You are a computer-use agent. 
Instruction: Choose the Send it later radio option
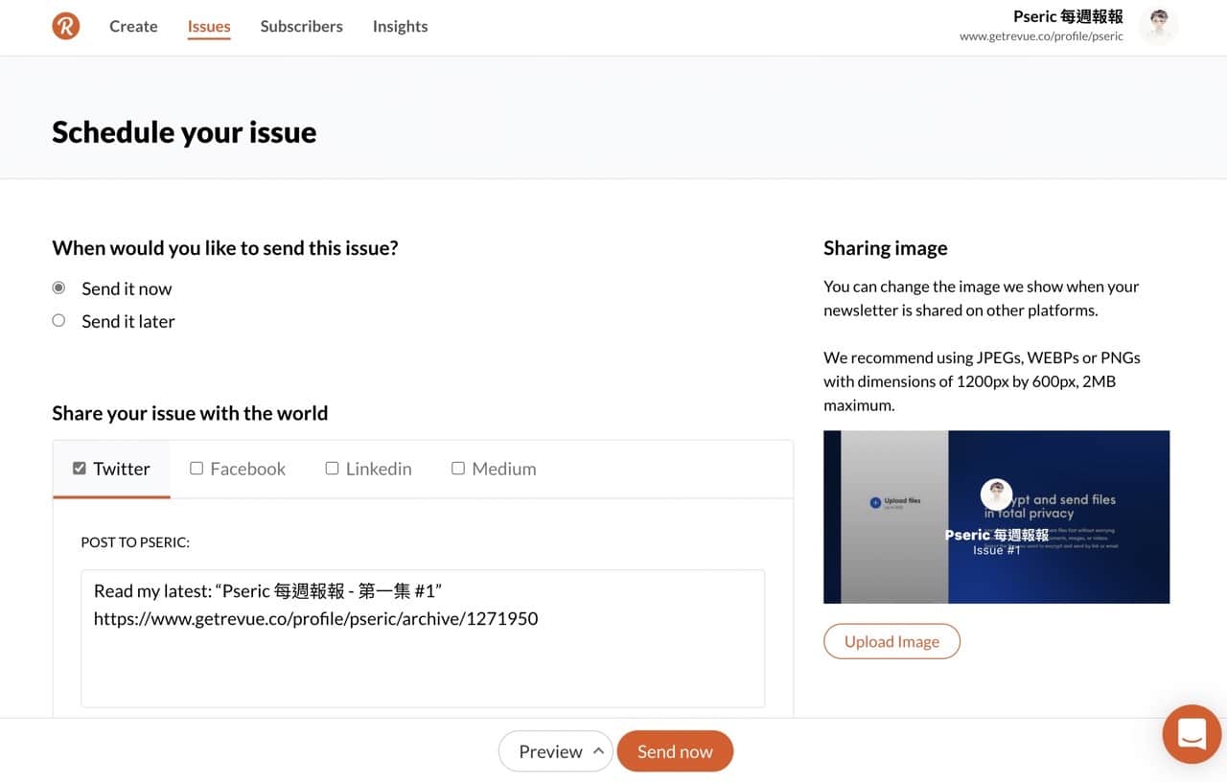(58, 321)
